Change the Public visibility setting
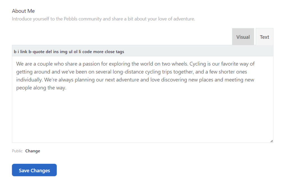 point(33,151)
